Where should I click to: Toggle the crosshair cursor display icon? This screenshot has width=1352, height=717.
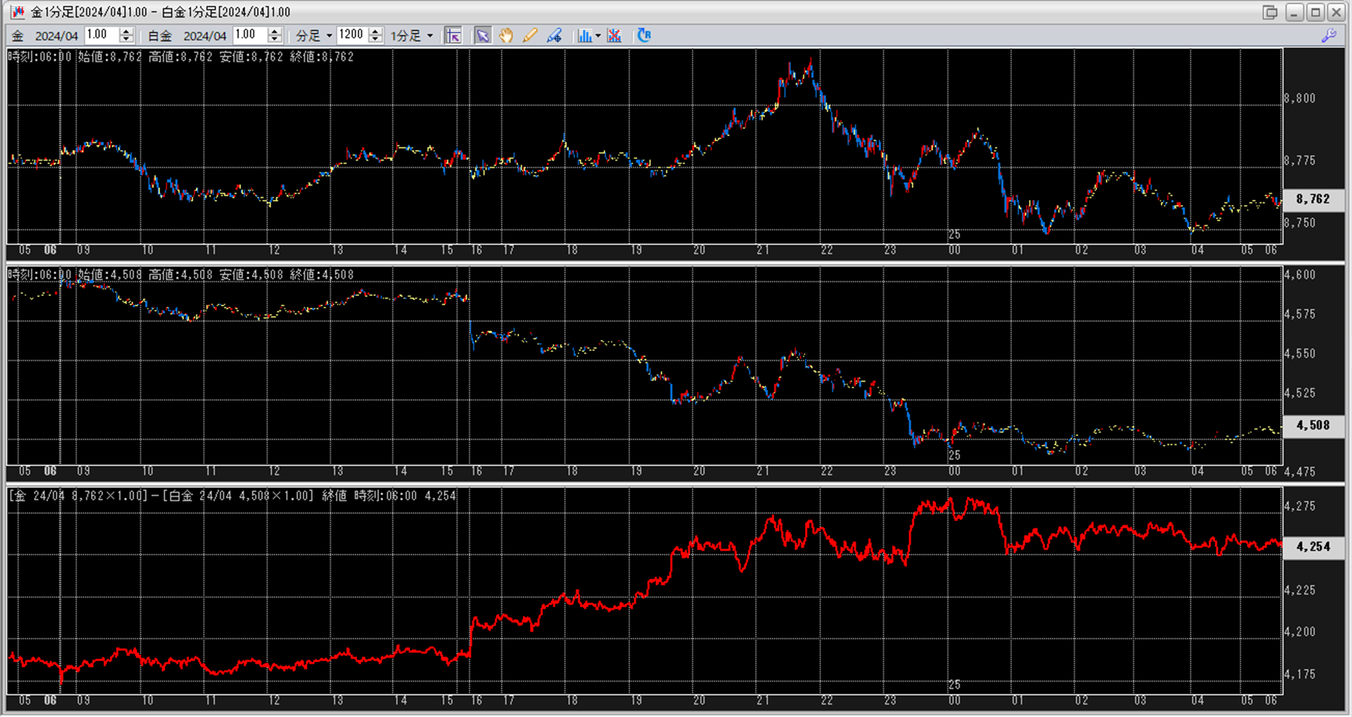pos(454,36)
